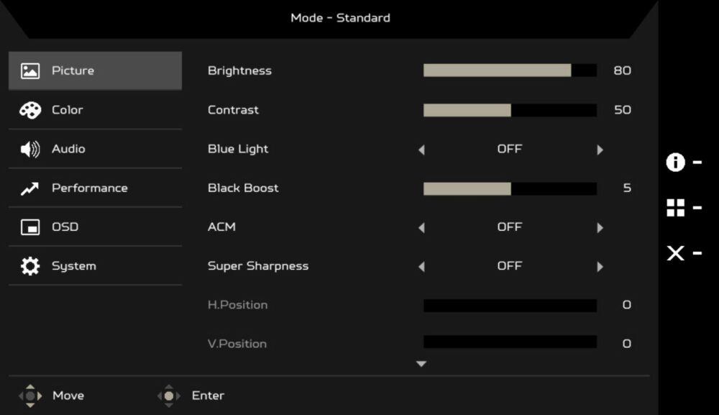The height and width of the screenshot is (415, 719).
Task: Close the OSD with the X icon
Action: [x=675, y=253]
